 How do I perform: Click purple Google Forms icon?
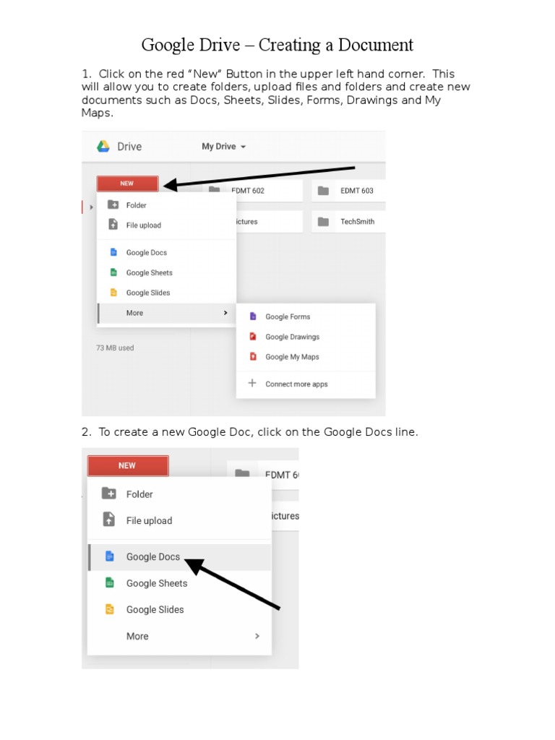(x=253, y=317)
